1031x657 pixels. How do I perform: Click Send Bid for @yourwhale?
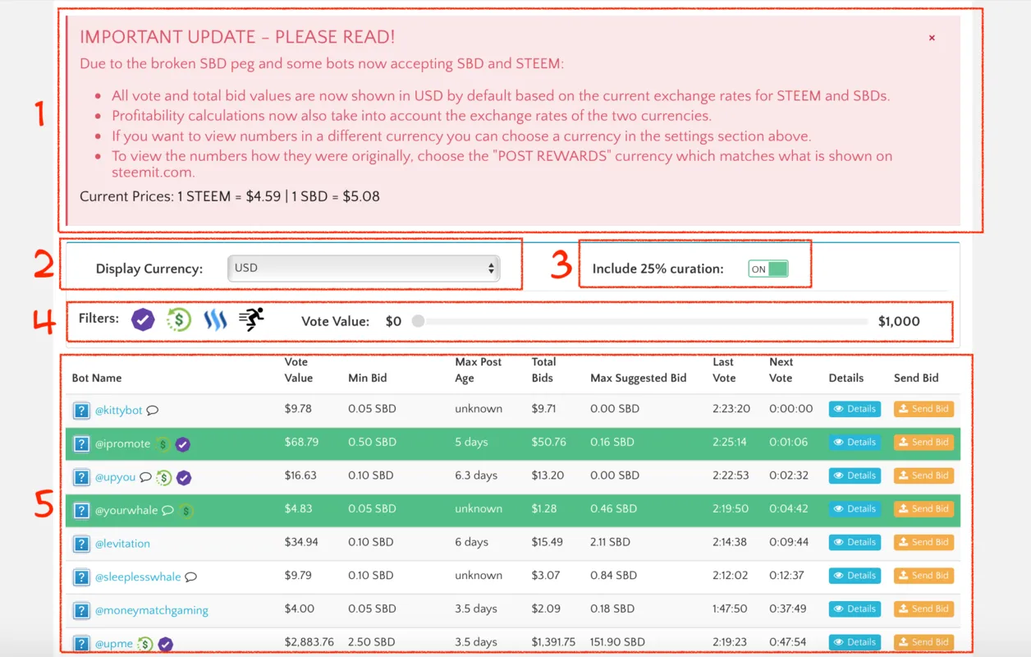click(923, 508)
